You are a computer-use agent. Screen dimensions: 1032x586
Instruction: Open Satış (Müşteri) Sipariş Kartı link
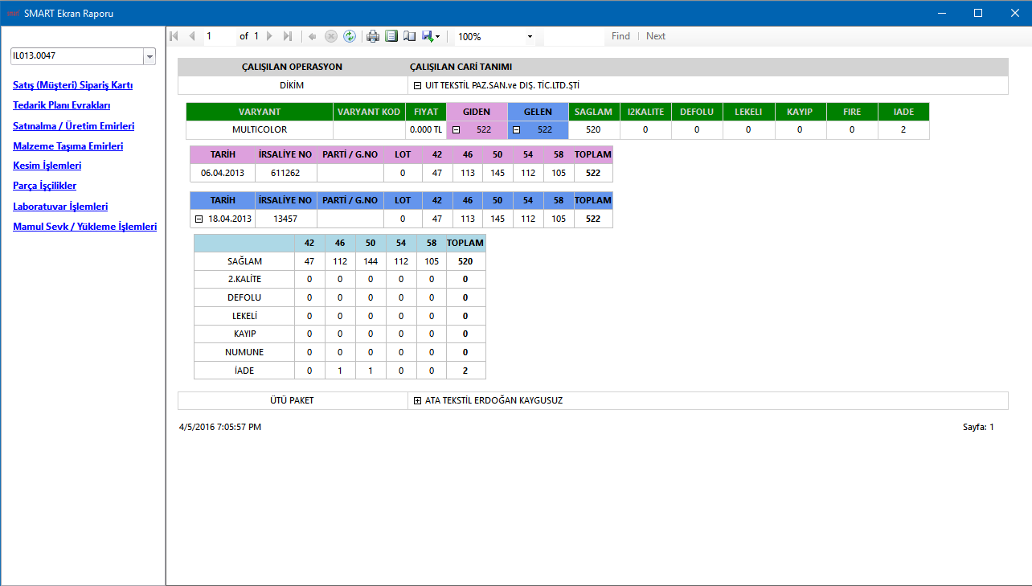coord(72,85)
